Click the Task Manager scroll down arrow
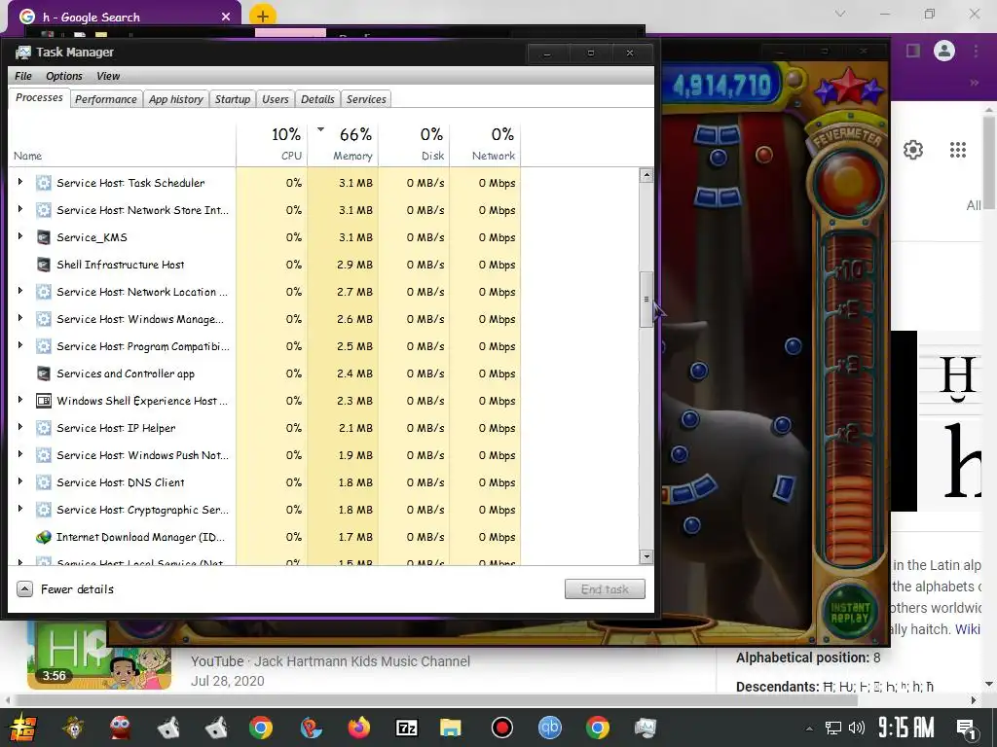 [646, 556]
